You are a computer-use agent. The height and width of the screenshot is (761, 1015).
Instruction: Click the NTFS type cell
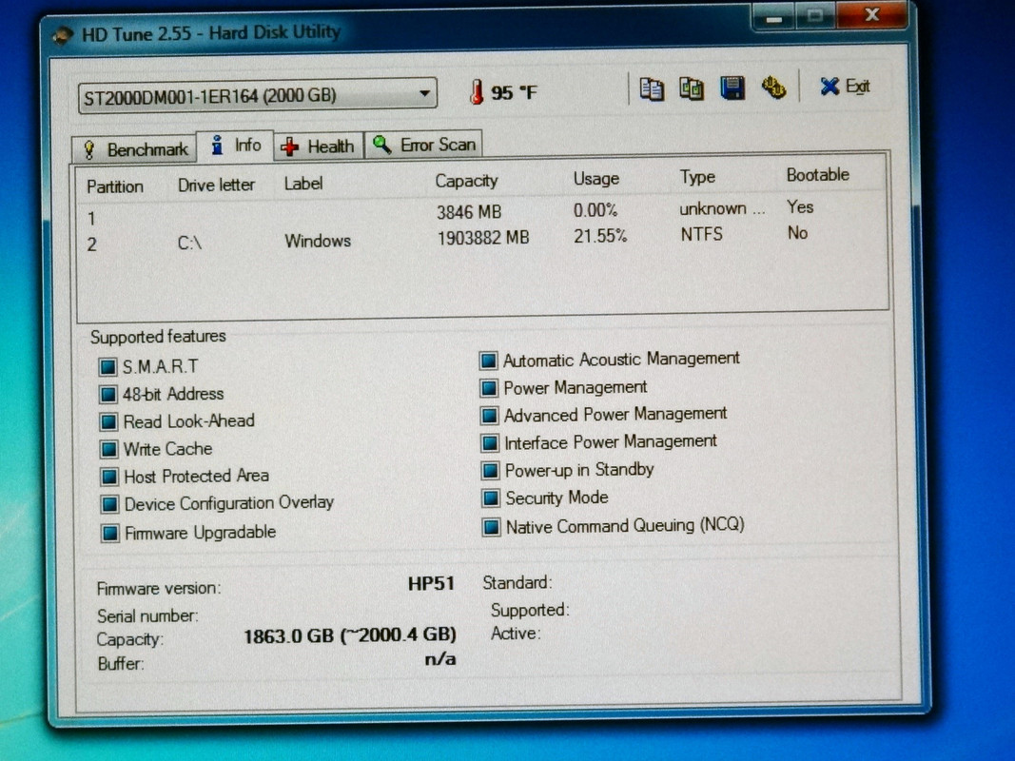701,234
